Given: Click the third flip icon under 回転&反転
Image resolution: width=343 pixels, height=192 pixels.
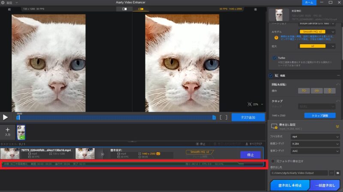Looking at the screenshot, I should click(x=329, y=90).
